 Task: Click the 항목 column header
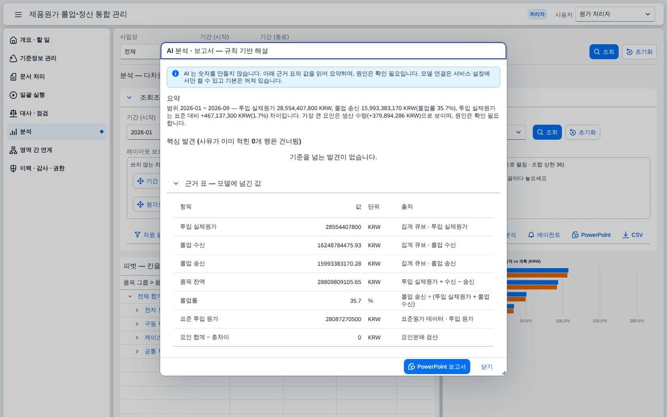click(x=186, y=207)
